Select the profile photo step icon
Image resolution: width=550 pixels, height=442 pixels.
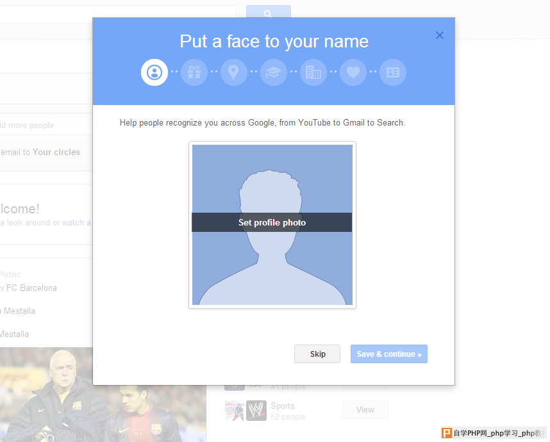(x=154, y=72)
